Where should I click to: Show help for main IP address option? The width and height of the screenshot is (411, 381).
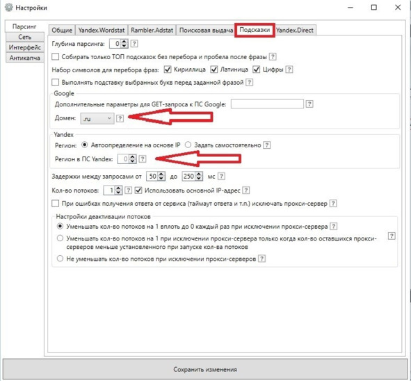[x=246, y=190]
